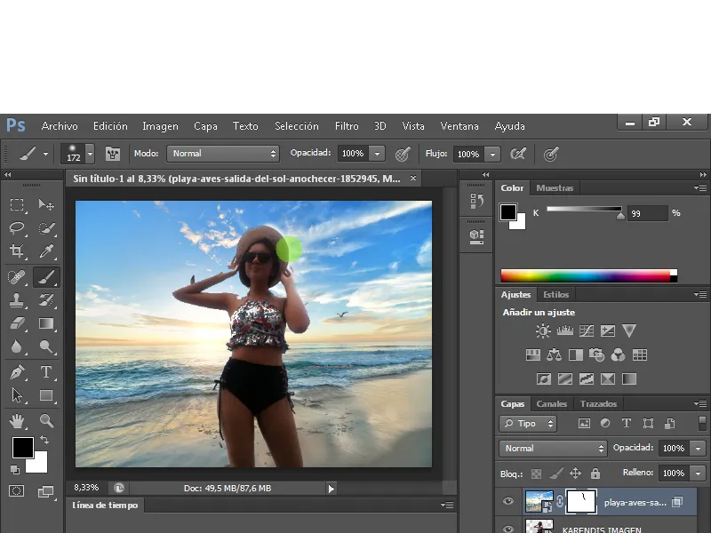Toggle lock layer position
The image size is (711, 533).
click(x=575, y=473)
